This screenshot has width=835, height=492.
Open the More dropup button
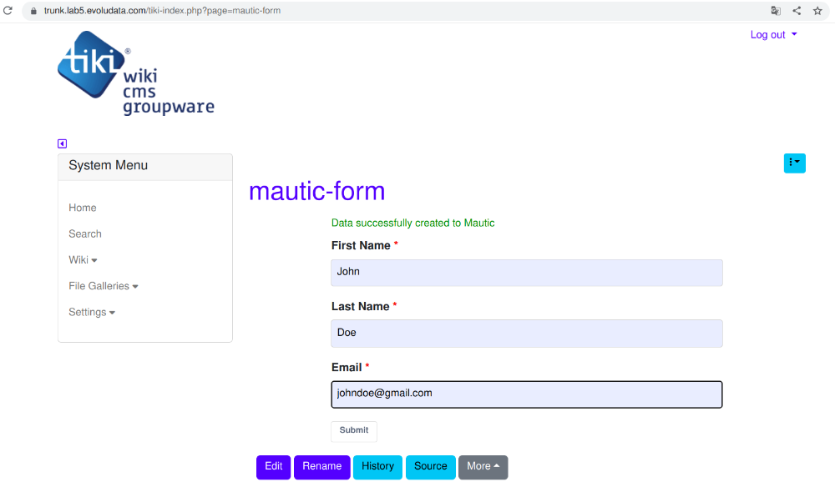point(483,466)
